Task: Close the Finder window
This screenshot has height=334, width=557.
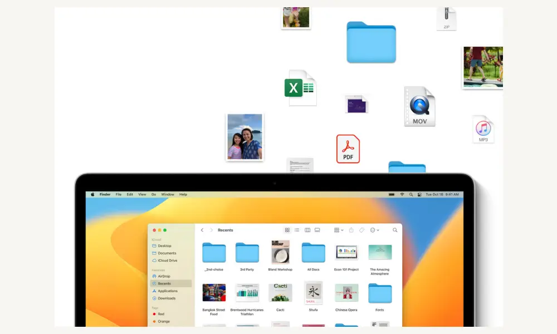Action: (154, 230)
